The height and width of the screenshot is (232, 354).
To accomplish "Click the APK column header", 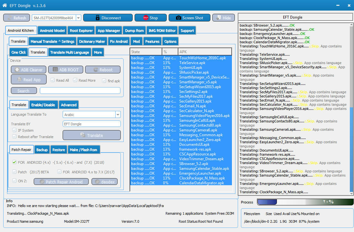I will click(205, 52).
